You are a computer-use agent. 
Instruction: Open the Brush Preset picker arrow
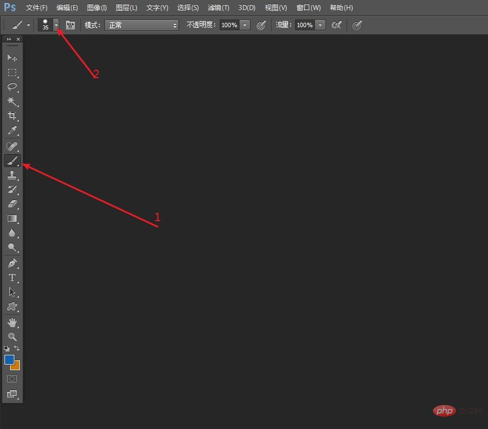coord(56,25)
